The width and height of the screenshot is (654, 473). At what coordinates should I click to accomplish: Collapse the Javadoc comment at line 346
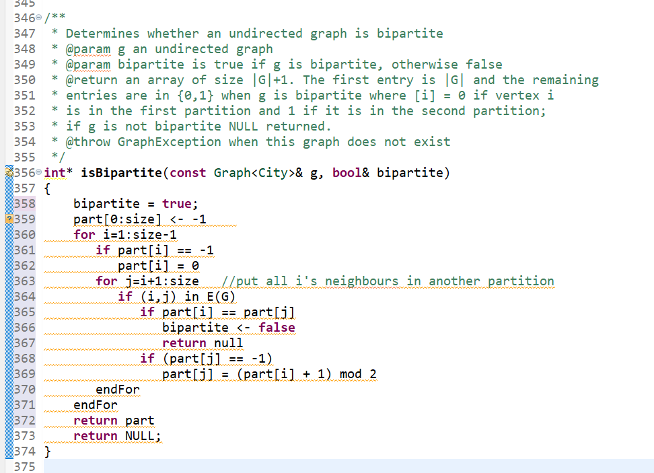[38, 17]
